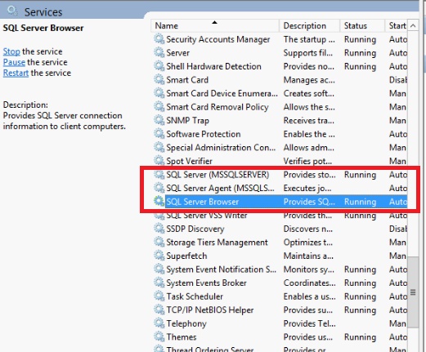Click the SQL Server Agent gear icon
This screenshot has width=426, height=352.
159,188
